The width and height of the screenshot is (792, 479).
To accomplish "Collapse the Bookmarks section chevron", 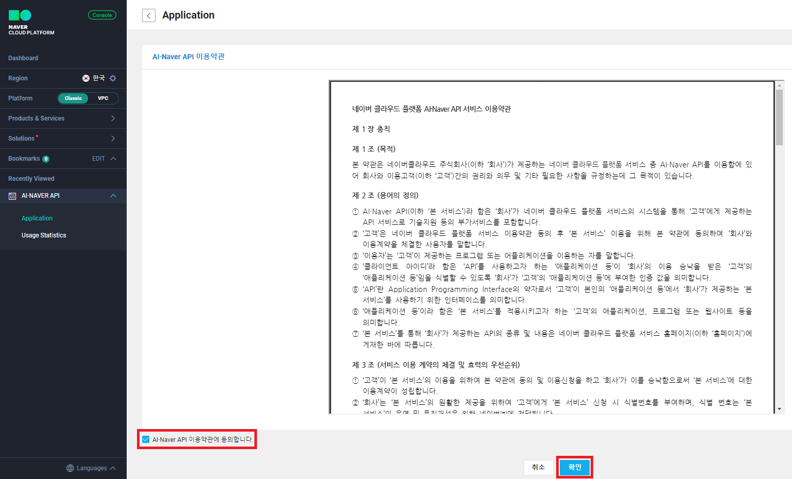I will point(113,159).
